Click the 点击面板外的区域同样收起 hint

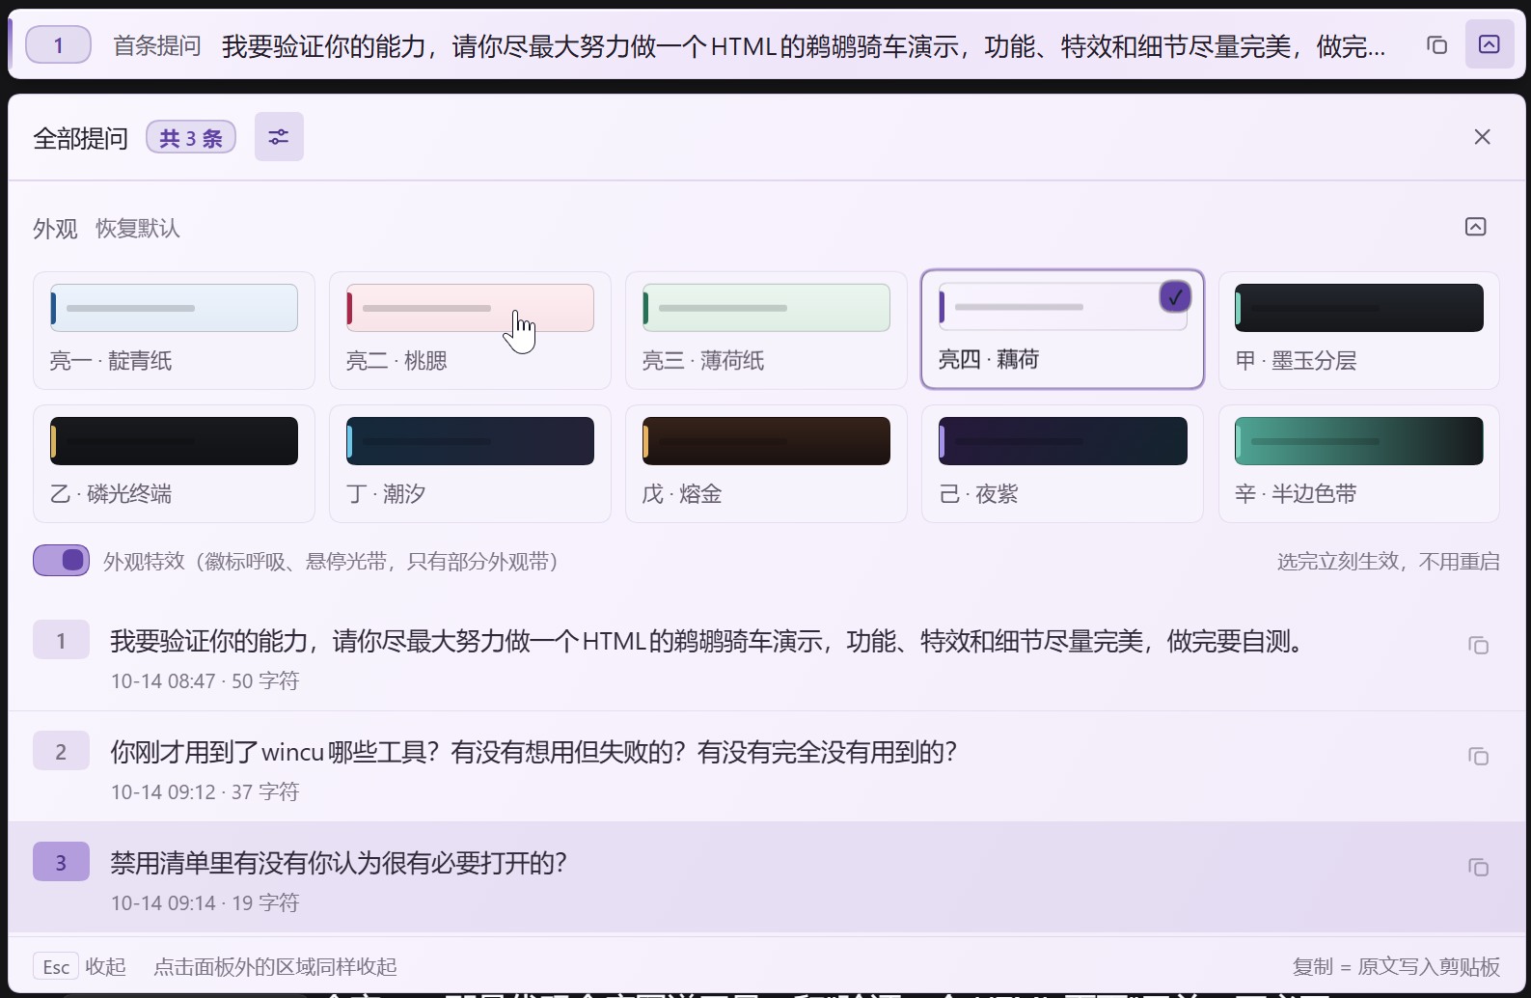(275, 966)
